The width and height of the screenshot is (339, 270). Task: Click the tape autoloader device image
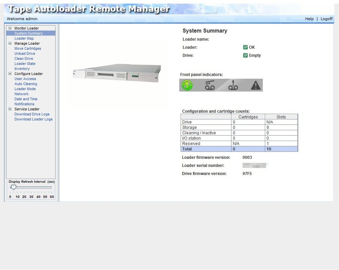tap(117, 73)
